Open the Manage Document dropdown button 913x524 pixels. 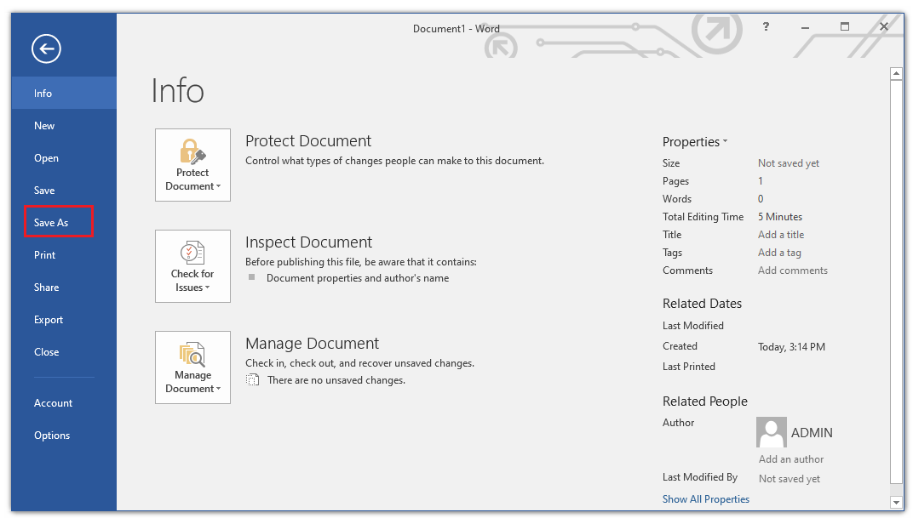[x=192, y=367]
